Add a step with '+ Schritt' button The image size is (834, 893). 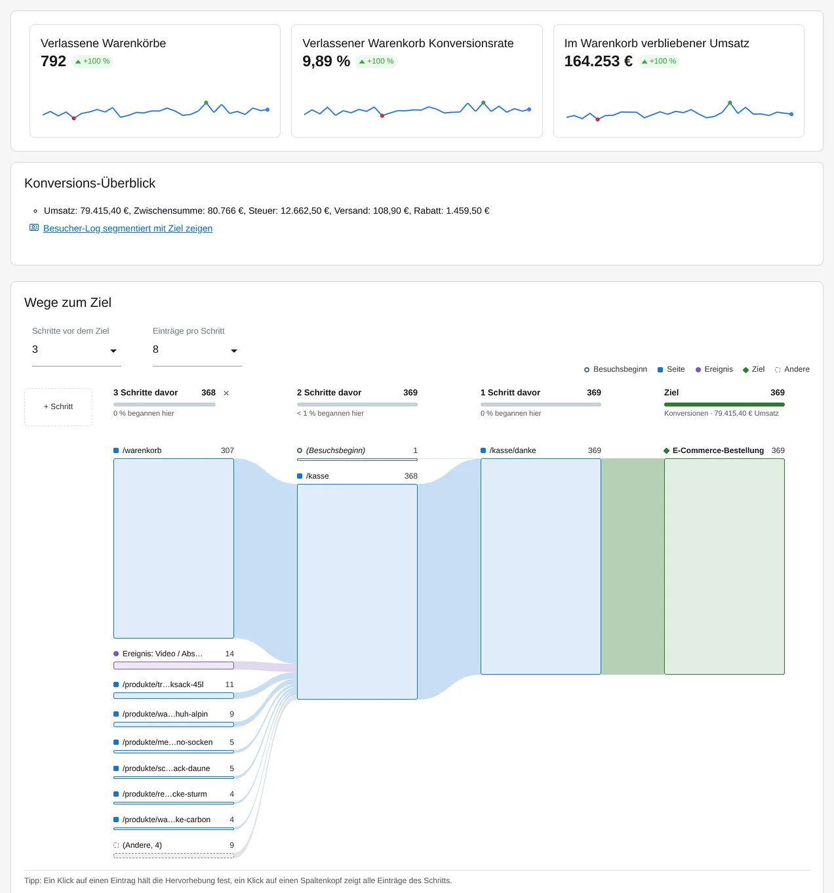(58, 407)
